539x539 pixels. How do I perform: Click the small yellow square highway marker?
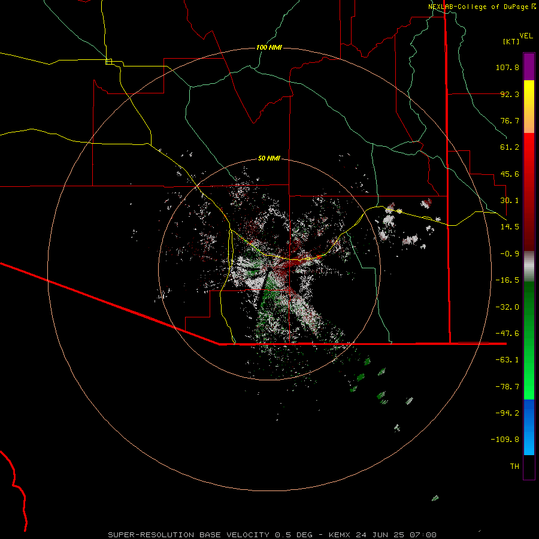[108, 62]
